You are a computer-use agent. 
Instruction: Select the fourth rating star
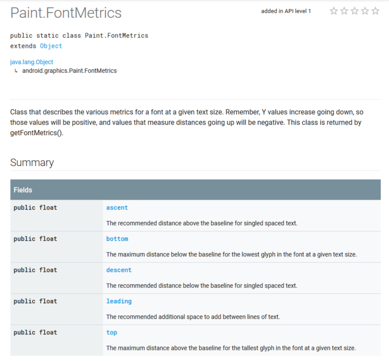tap(365, 11)
